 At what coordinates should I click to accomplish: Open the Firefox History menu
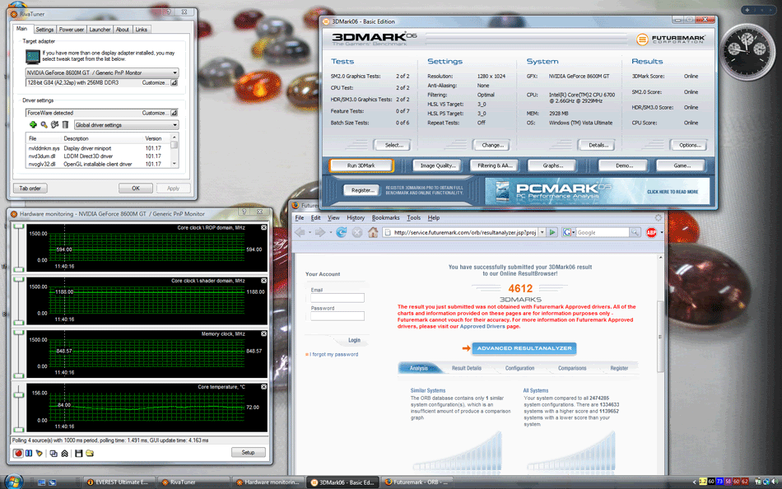(356, 218)
